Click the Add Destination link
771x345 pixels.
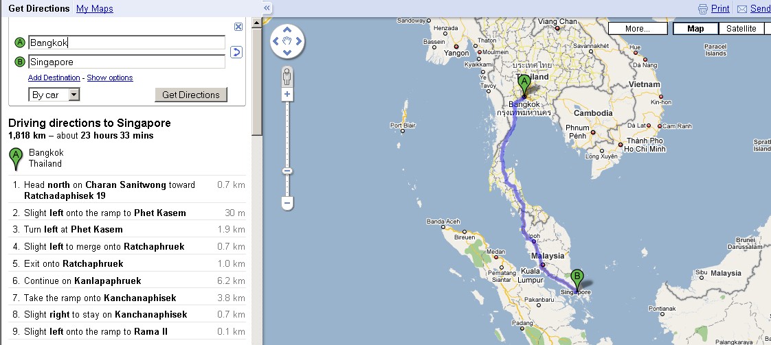(54, 78)
